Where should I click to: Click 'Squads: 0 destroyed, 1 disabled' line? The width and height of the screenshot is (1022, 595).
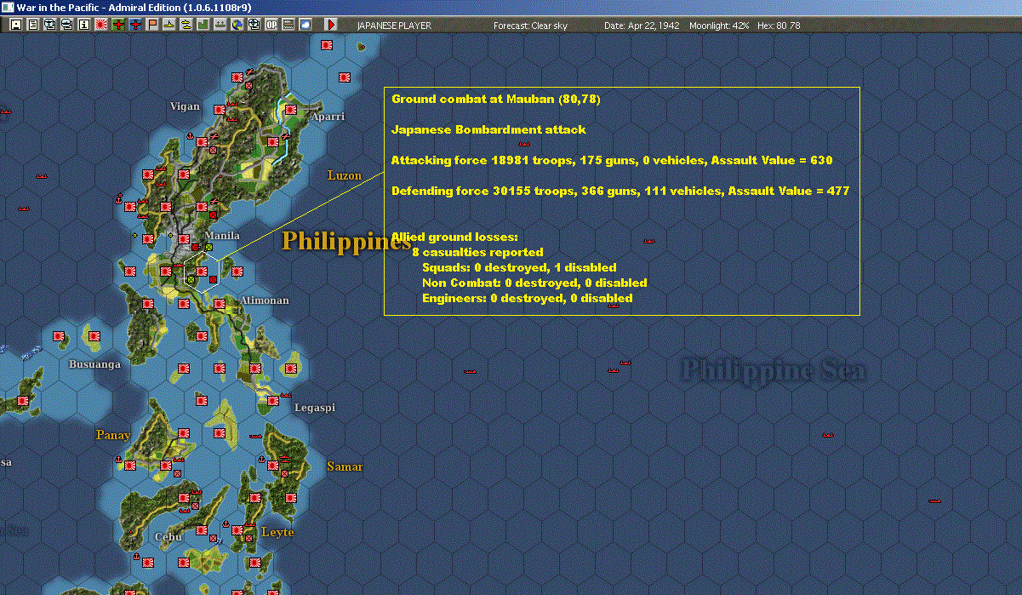[519, 267]
